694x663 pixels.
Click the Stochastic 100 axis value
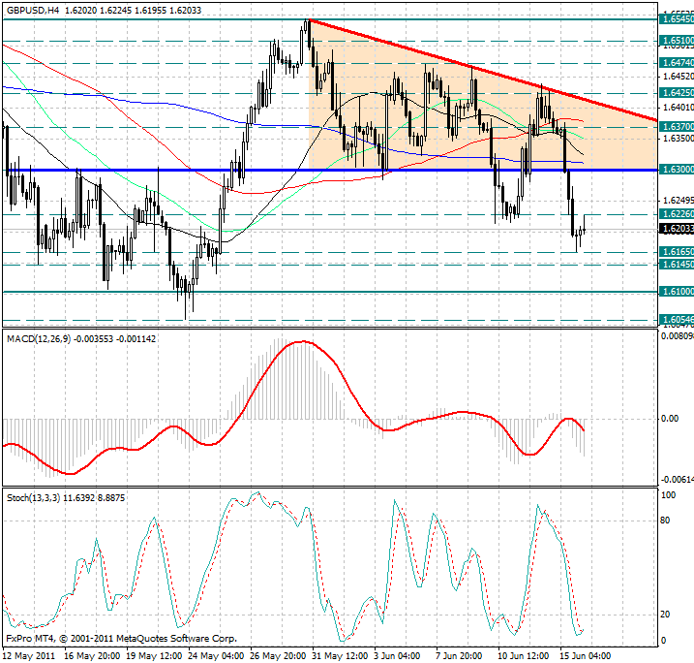pyautogui.click(x=668, y=495)
